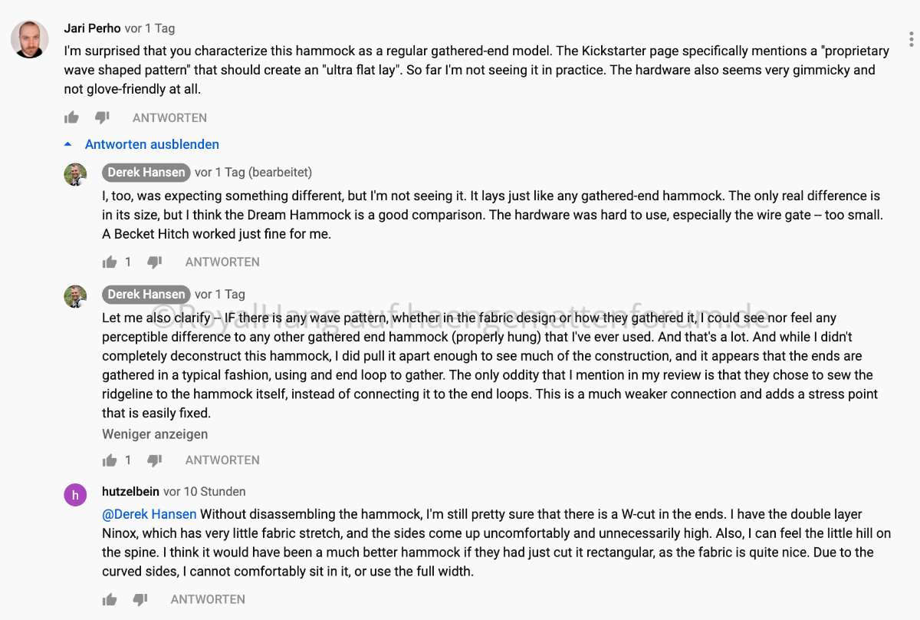
Task: Reply to Derek Hansen's first reply
Action: pos(222,262)
